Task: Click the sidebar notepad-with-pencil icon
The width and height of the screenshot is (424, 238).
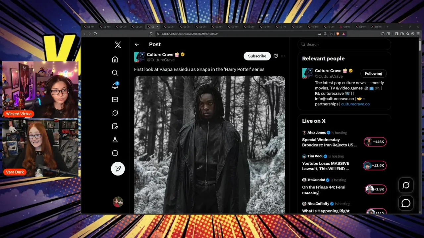Action: 115,126
